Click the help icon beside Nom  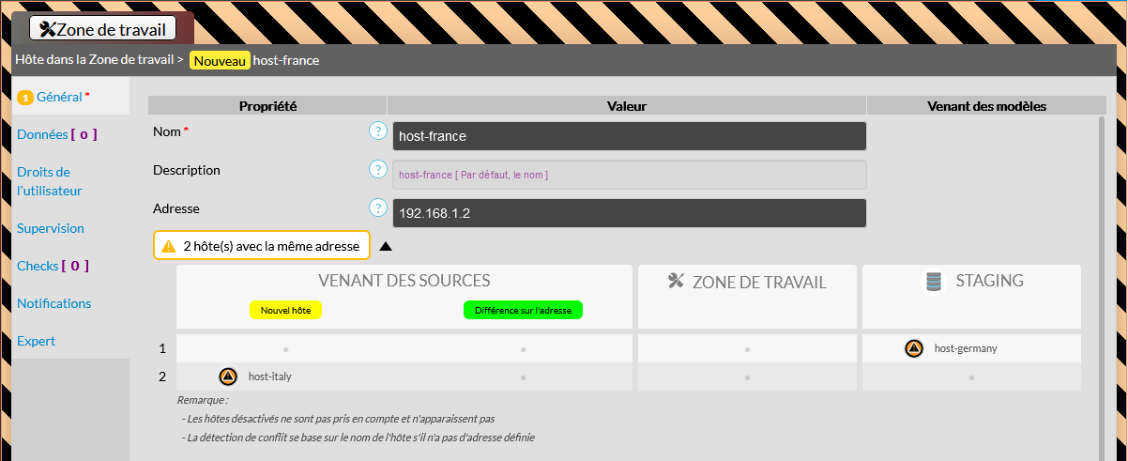point(378,131)
